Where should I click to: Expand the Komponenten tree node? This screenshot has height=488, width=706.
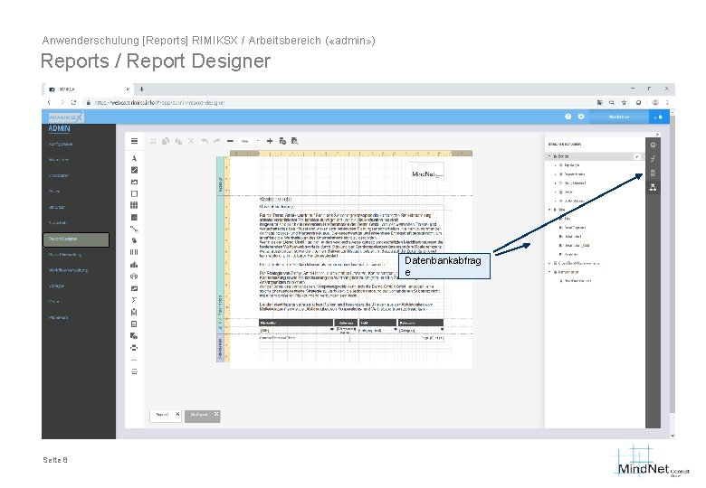pos(549,272)
